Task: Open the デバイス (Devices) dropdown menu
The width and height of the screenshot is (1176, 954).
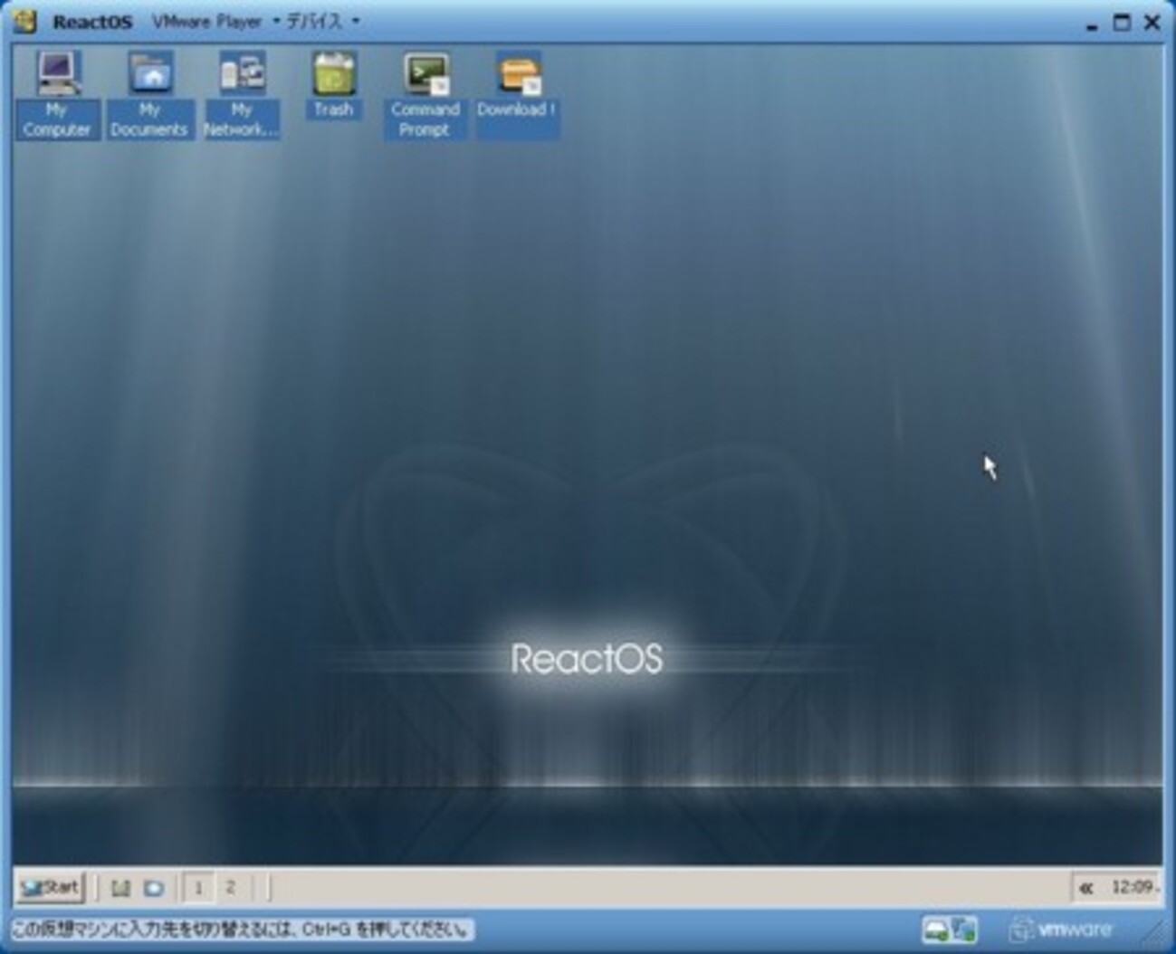Action: (x=321, y=21)
